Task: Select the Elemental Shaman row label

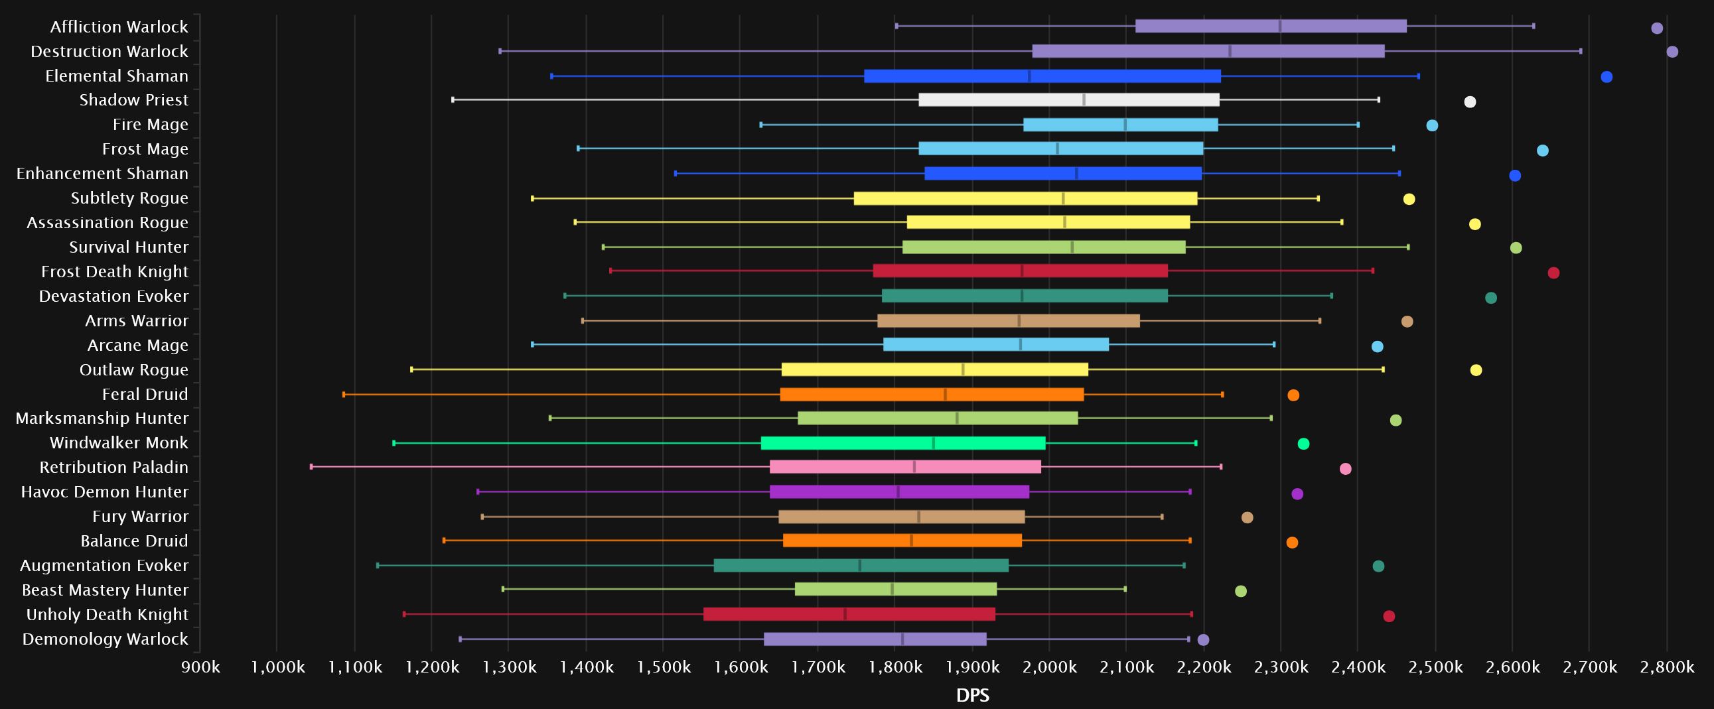Action: [116, 76]
